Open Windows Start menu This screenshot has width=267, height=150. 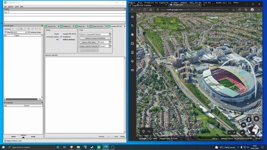(3, 147)
